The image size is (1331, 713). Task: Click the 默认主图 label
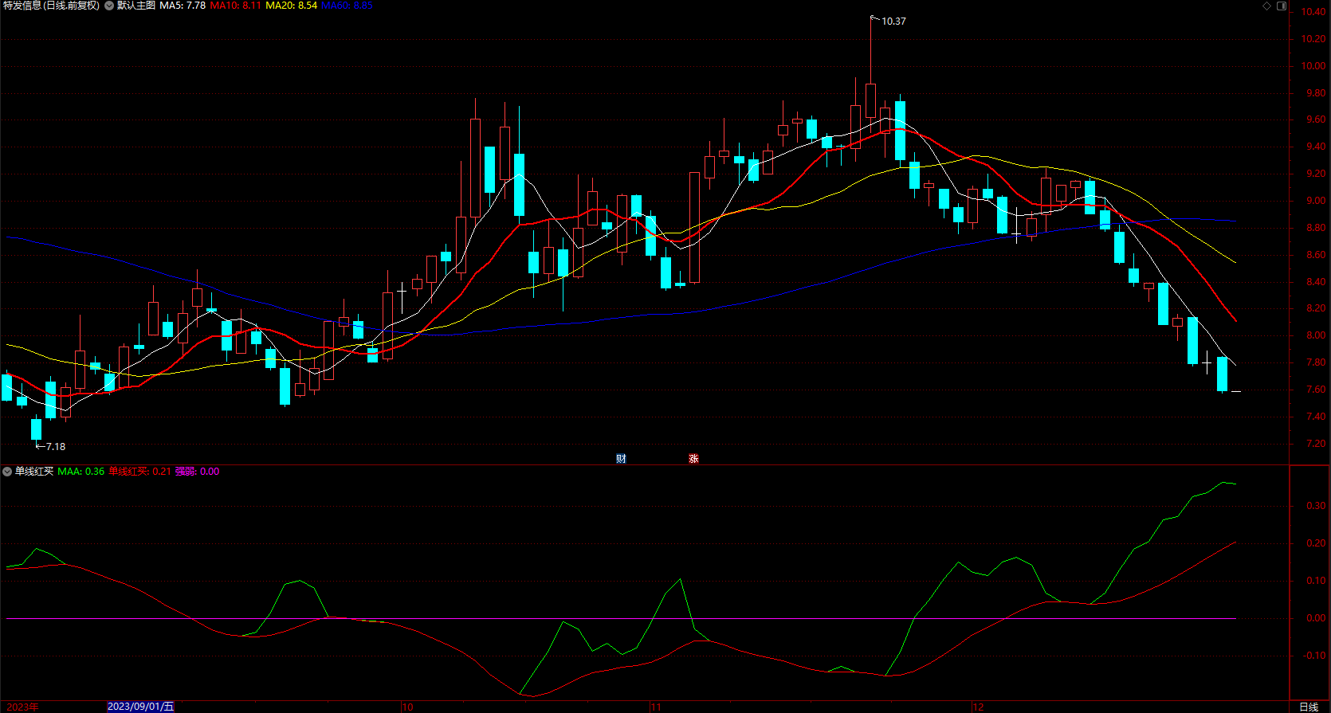[135, 6]
